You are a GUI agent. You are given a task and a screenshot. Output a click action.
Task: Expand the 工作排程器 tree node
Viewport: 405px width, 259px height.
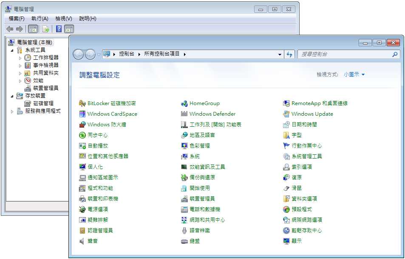click(x=20, y=58)
